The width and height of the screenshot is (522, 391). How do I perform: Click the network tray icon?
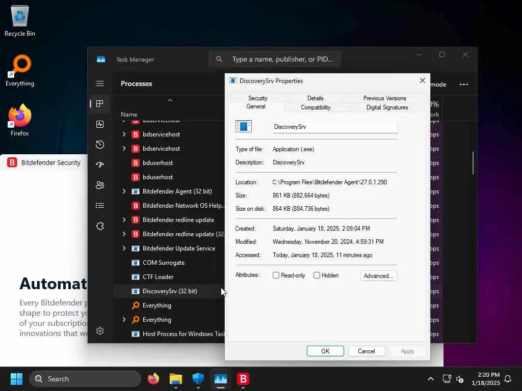[447, 379]
